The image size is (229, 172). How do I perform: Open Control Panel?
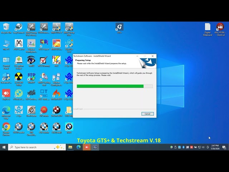click(6, 63)
